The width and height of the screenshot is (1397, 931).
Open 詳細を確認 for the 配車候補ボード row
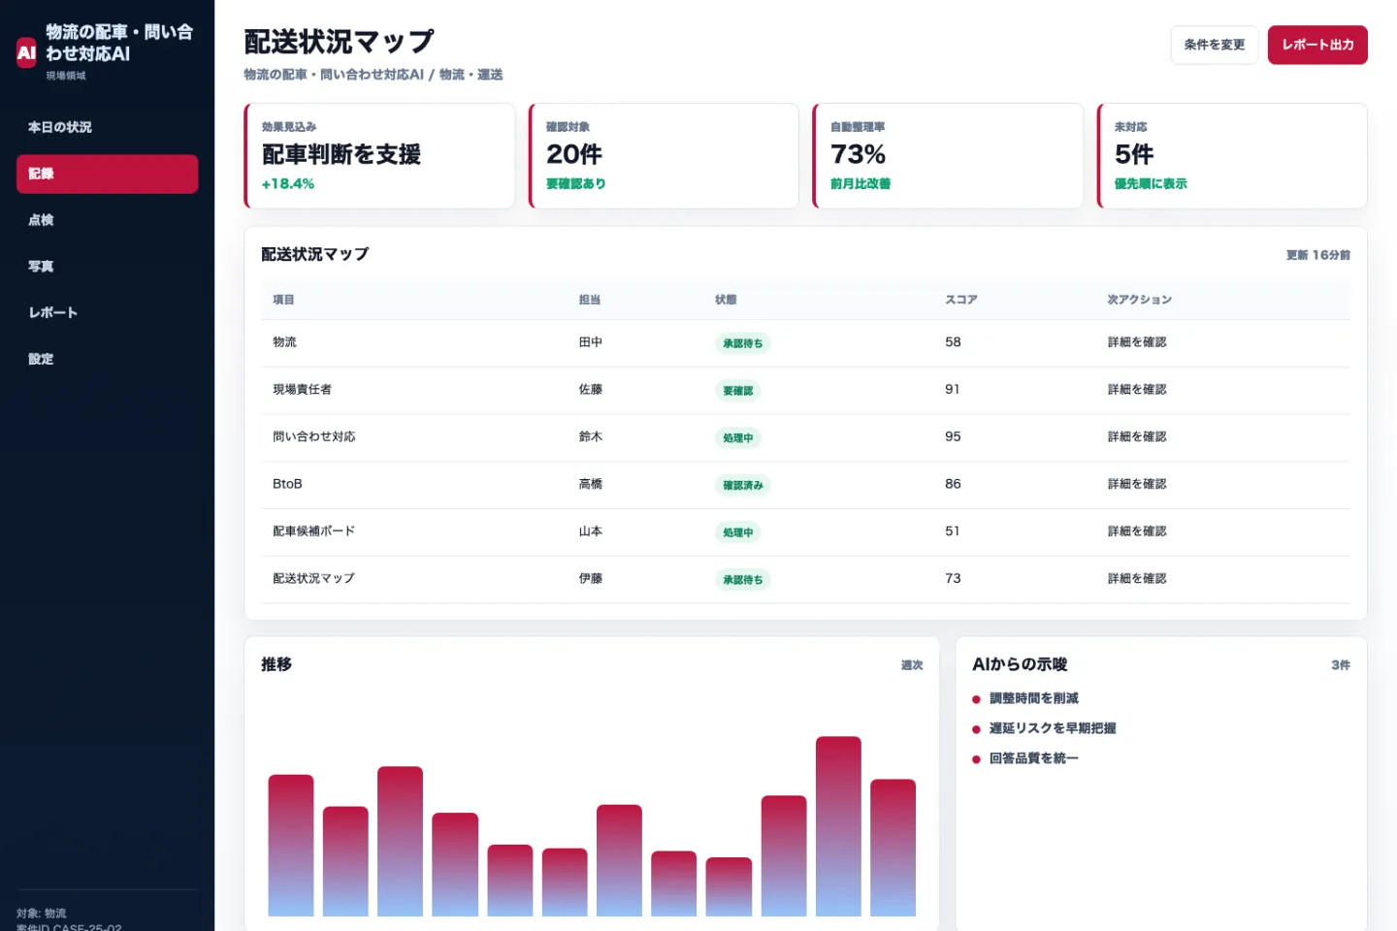(1137, 531)
